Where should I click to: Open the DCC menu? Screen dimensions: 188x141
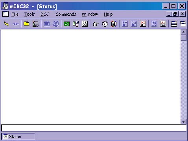45,14
